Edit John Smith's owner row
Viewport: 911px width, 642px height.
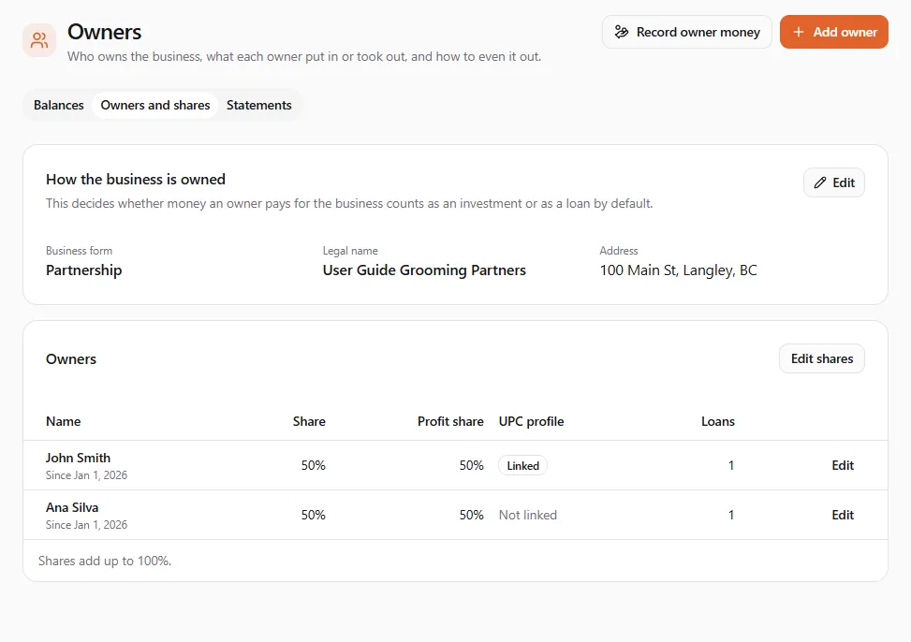pyautogui.click(x=843, y=465)
